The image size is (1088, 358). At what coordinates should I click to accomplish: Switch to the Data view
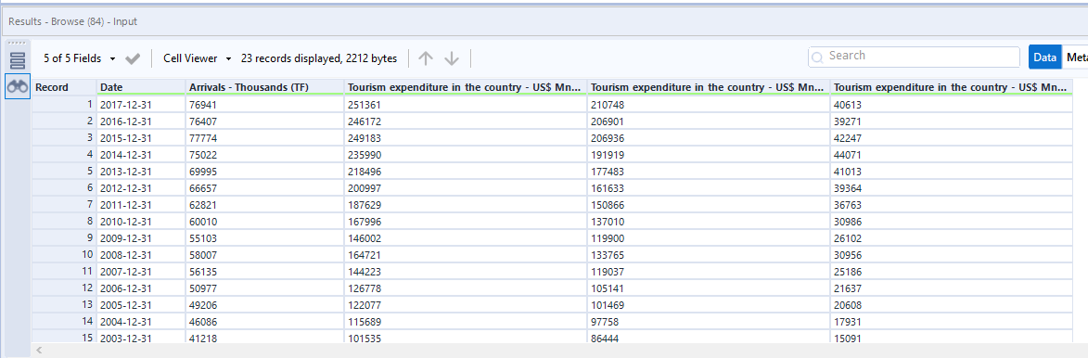click(1044, 58)
